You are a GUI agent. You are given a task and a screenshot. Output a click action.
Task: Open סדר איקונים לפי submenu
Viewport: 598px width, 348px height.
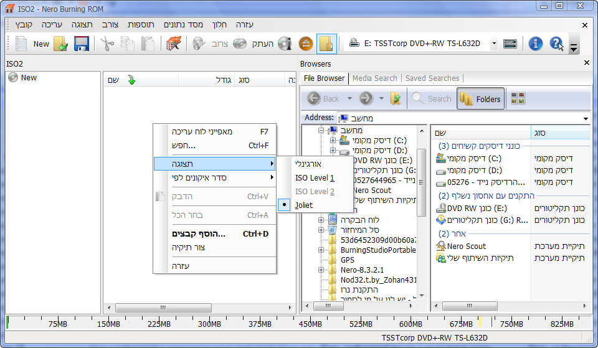coord(215,177)
